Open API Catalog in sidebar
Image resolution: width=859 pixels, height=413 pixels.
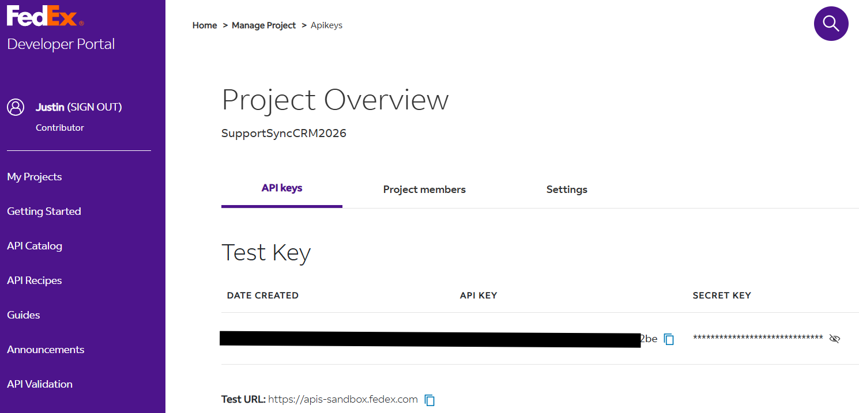tap(35, 246)
